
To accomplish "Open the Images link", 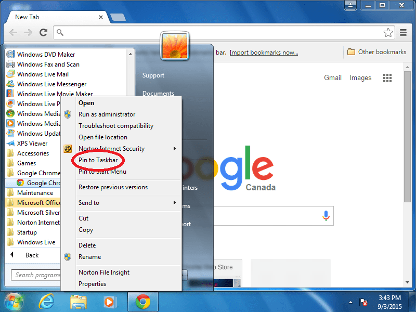I will point(360,77).
